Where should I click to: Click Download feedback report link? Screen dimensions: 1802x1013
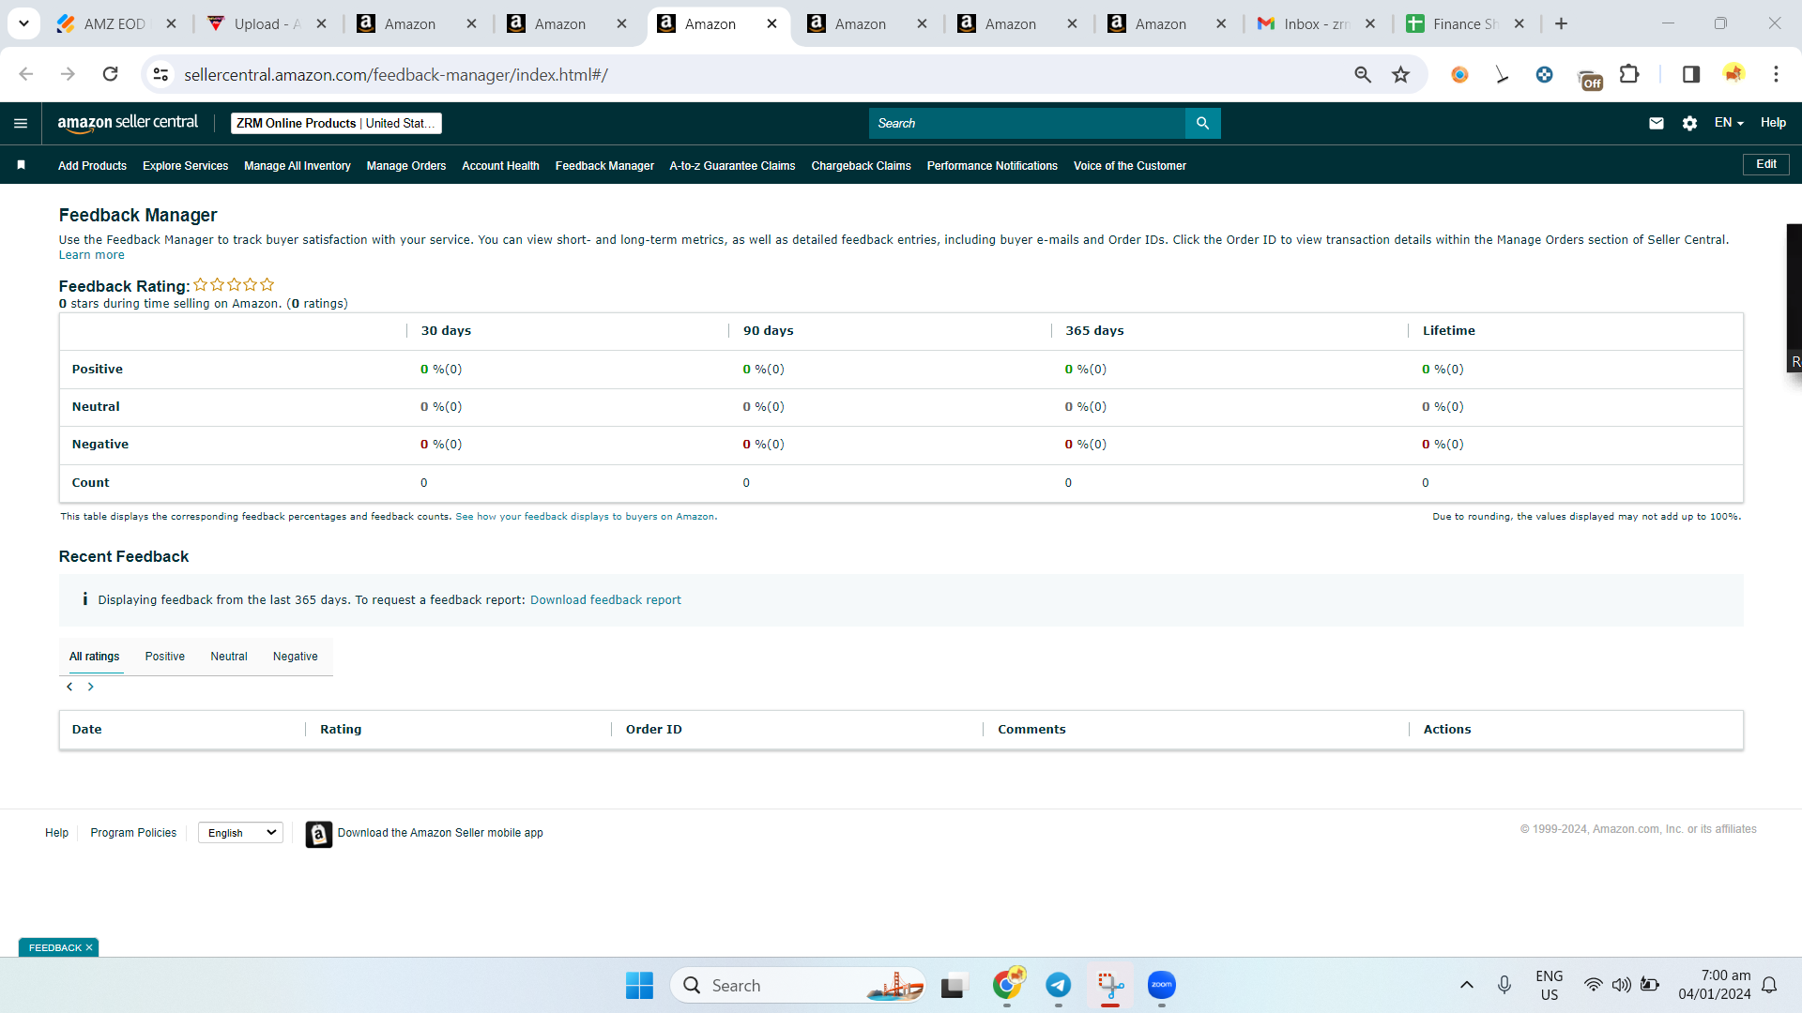coord(605,600)
